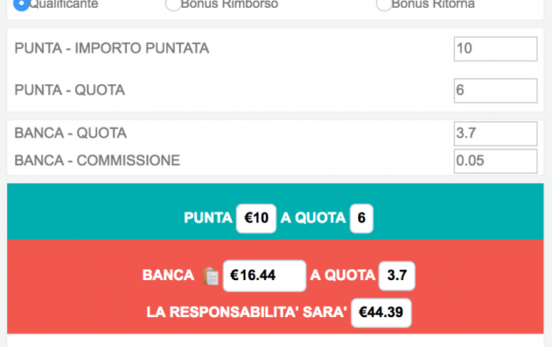
Task: Click the €44.39 responsabilità value
Action: pyautogui.click(x=381, y=312)
